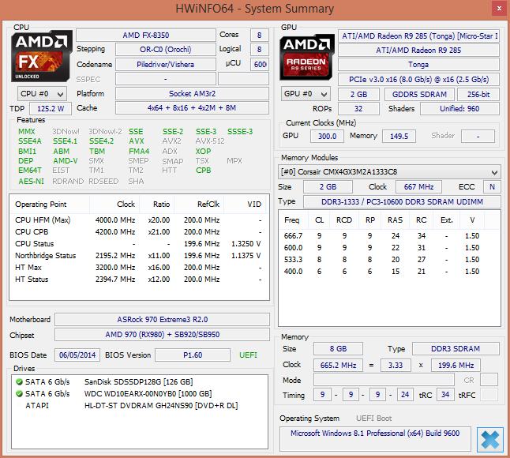Click the green status icon beside SanDisk drive
The height and width of the screenshot is (458, 510).
(x=19, y=381)
